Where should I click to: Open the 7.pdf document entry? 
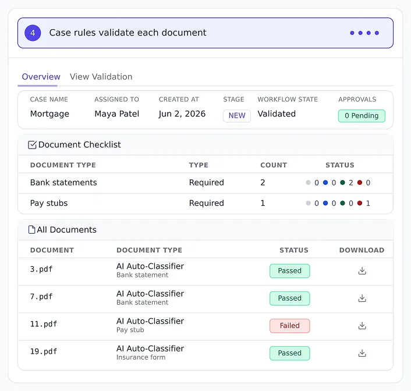(205, 298)
